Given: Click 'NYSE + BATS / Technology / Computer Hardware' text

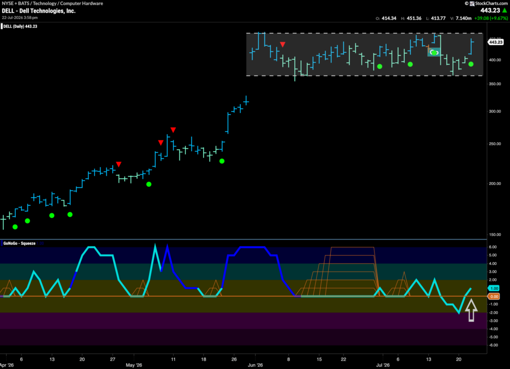Looking at the screenshot, I should coord(52,3).
